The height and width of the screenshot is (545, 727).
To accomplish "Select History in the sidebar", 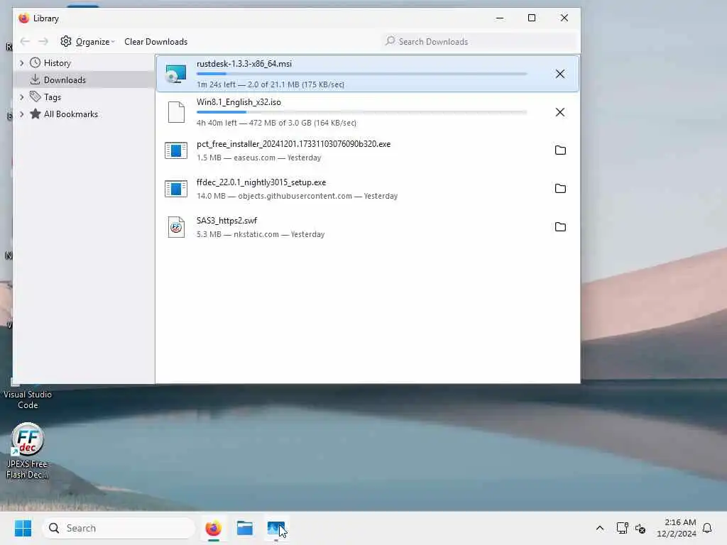I will coord(57,63).
